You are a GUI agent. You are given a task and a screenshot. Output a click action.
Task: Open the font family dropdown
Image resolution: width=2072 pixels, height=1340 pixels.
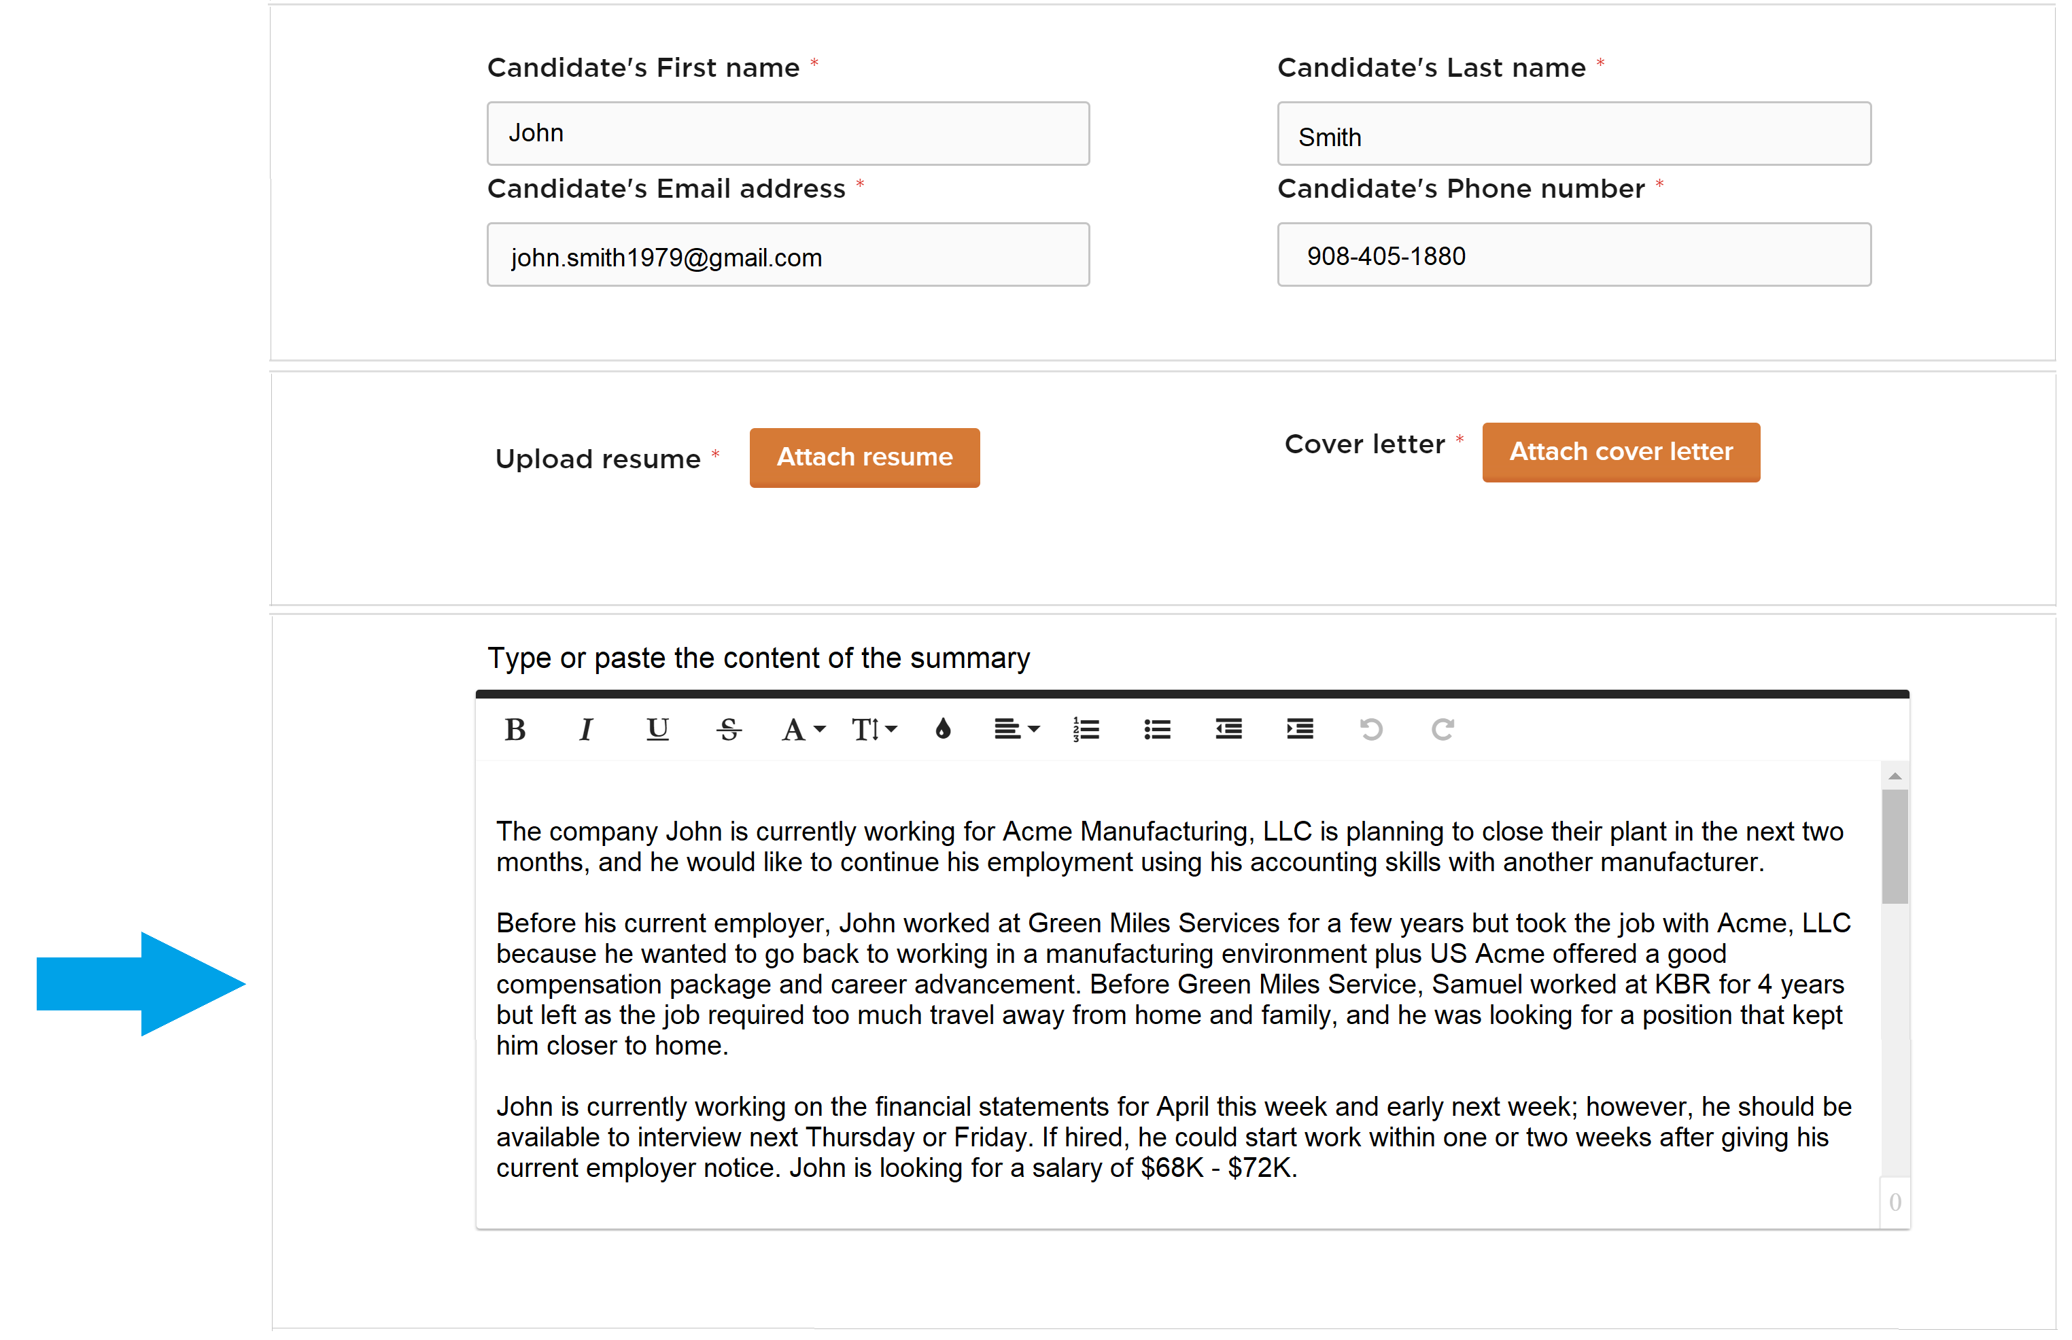(x=801, y=729)
